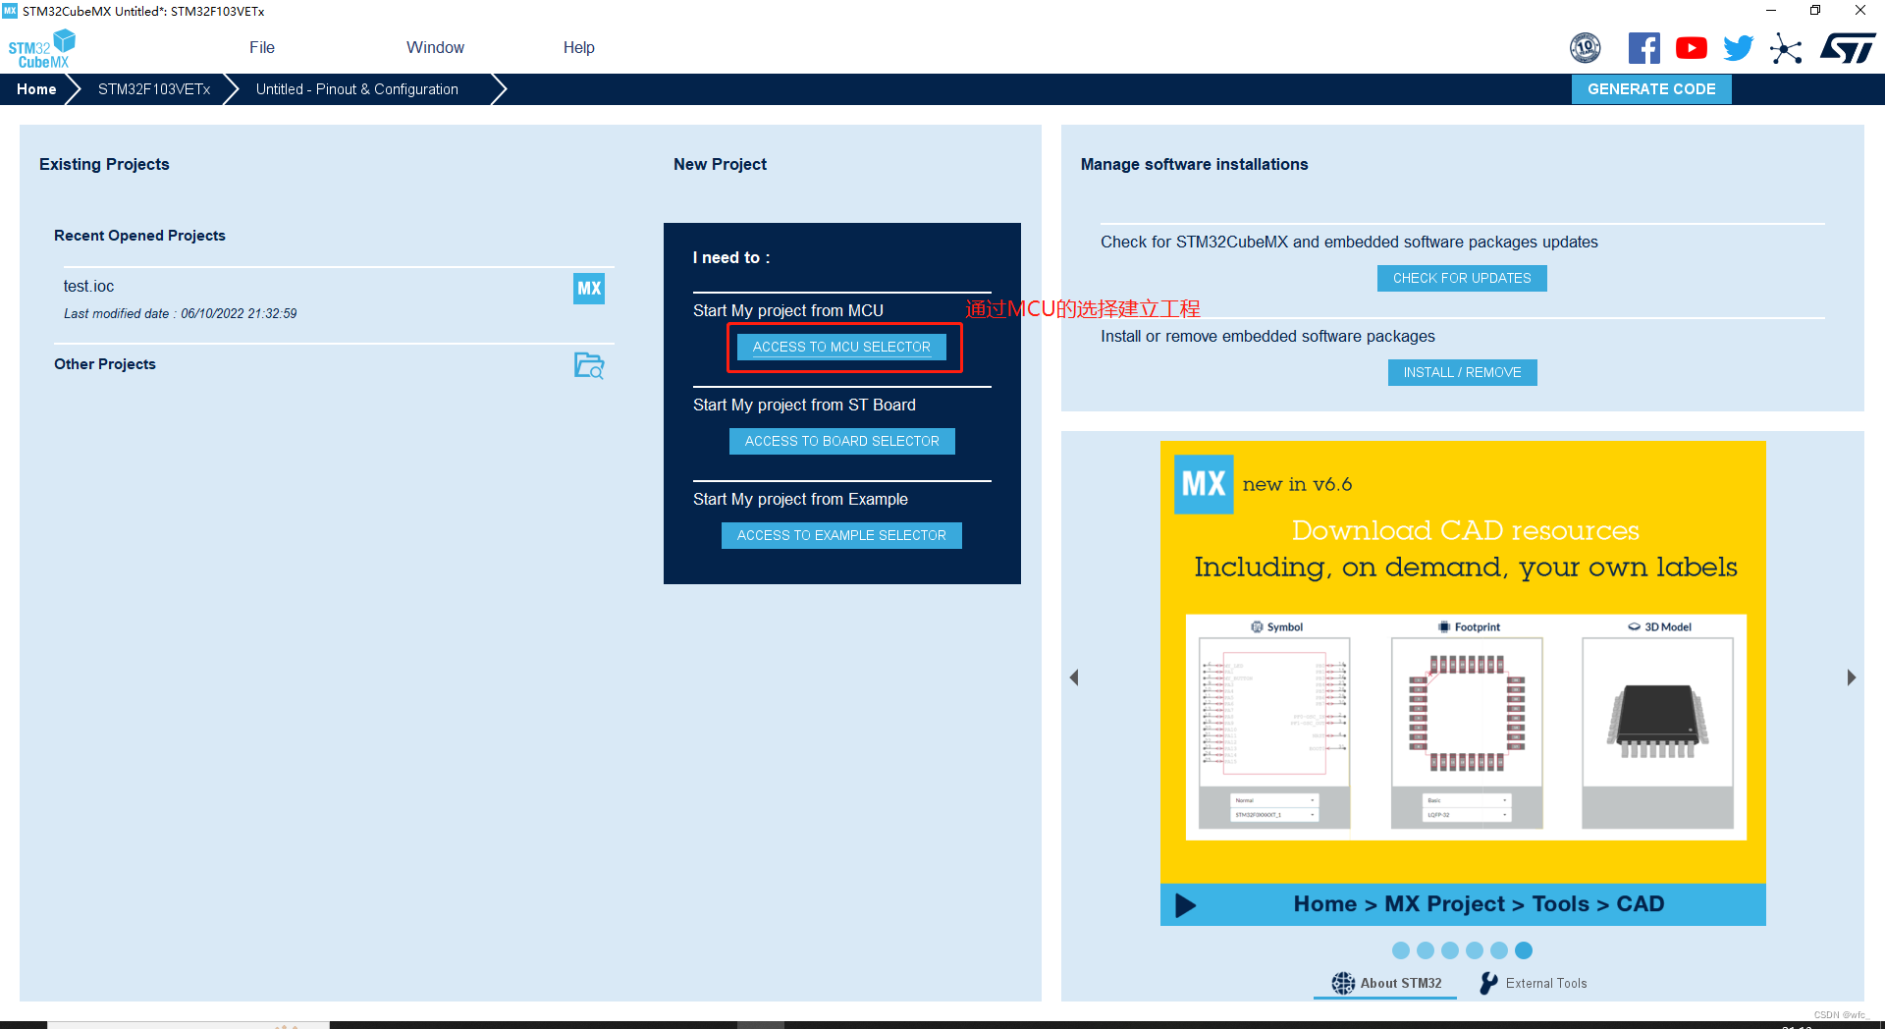Viewport: 1885px width, 1029px height.
Task: Click the GENERATE CODE button
Action: coord(1651,89)
